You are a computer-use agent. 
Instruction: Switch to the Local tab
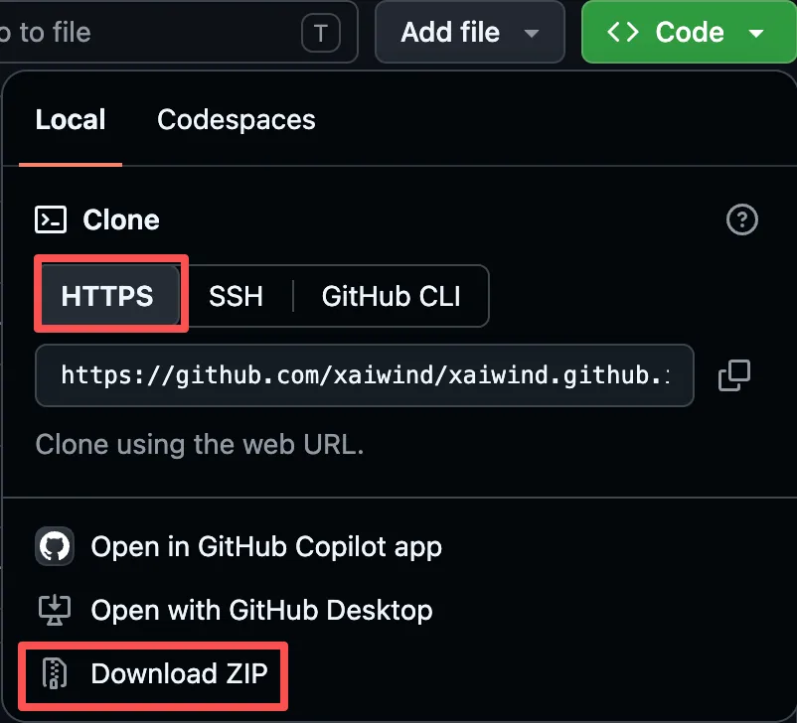[71, 120]
